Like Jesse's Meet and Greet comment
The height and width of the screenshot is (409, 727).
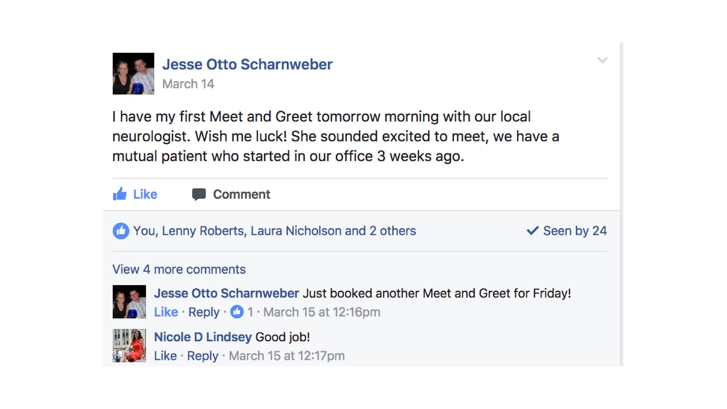166,312
